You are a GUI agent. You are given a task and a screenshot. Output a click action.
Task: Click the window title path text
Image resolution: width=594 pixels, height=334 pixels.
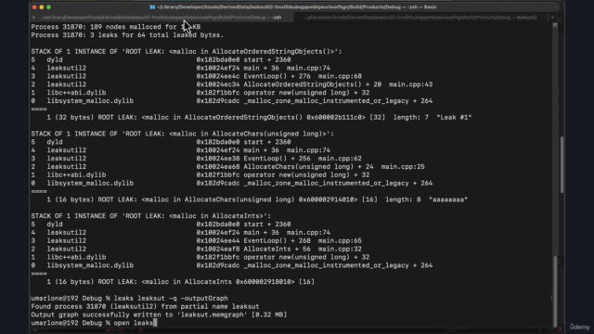[x=297, y=6]
